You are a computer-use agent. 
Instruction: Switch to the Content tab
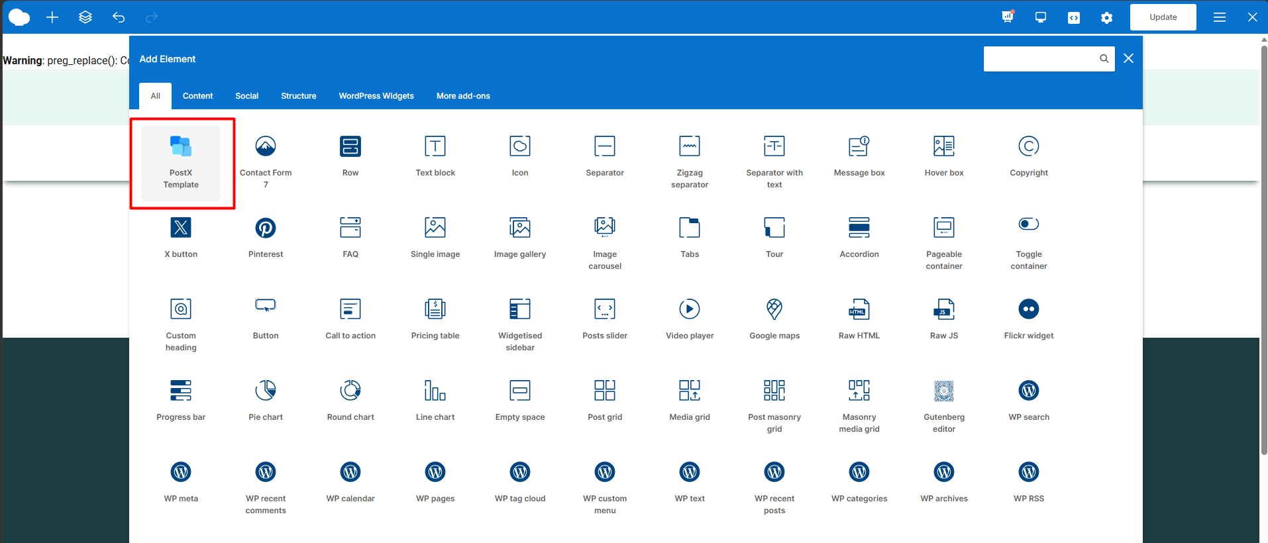click(x=198, y=96)
